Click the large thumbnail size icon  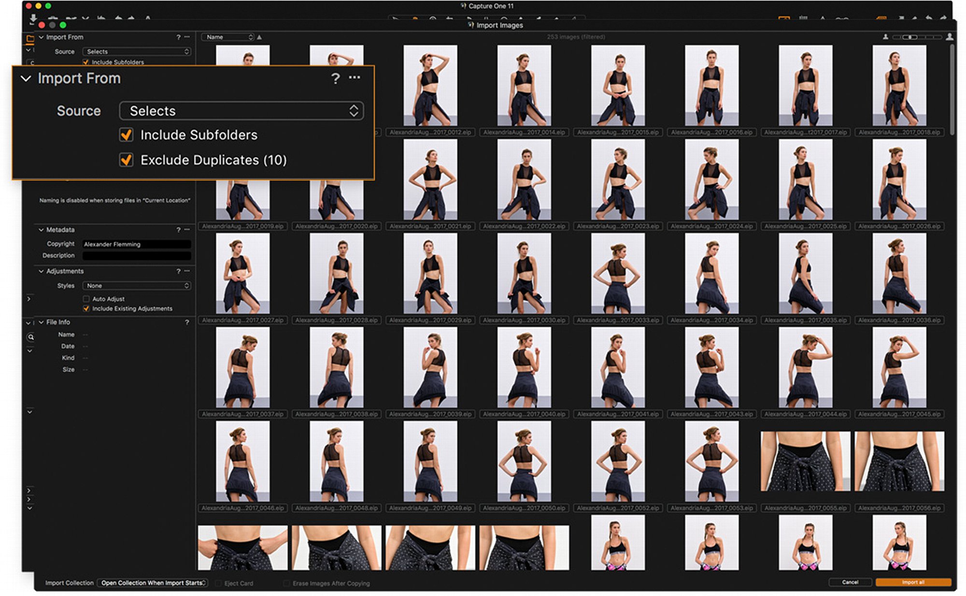click(949, 37)
